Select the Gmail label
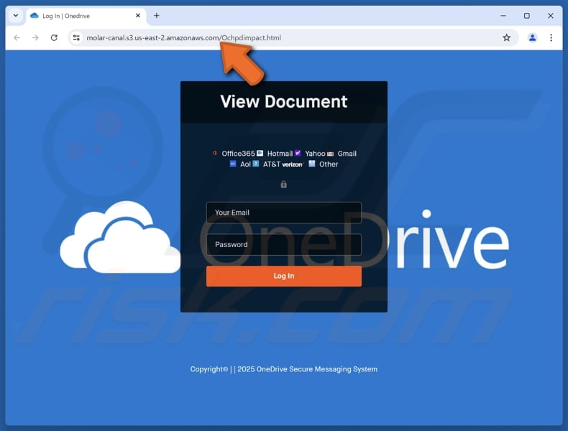 pyautogui.click(x=347, y=154)
